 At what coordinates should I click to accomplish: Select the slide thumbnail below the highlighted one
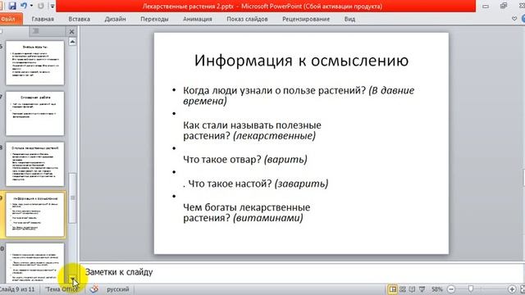pos(34,263)
